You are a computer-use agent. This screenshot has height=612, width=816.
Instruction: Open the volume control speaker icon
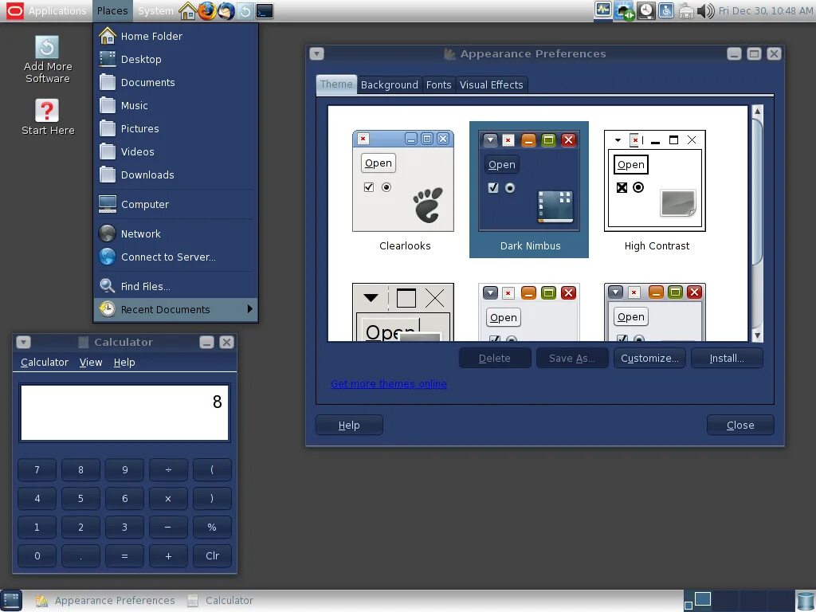pos(706,11)
